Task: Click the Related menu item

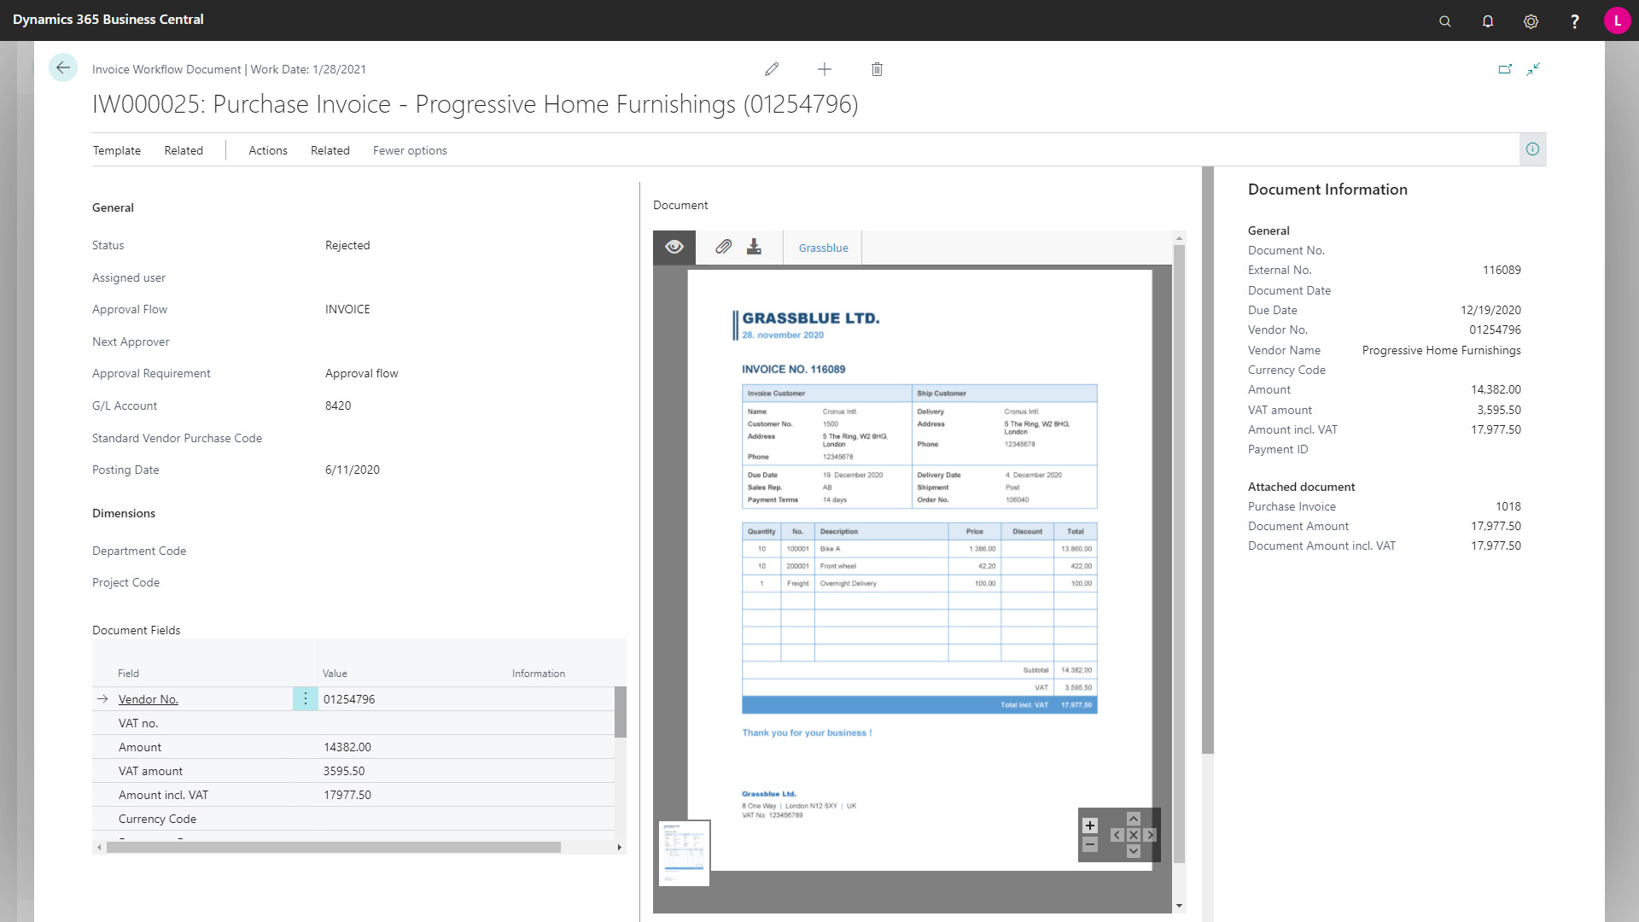Action: [184, 149]
